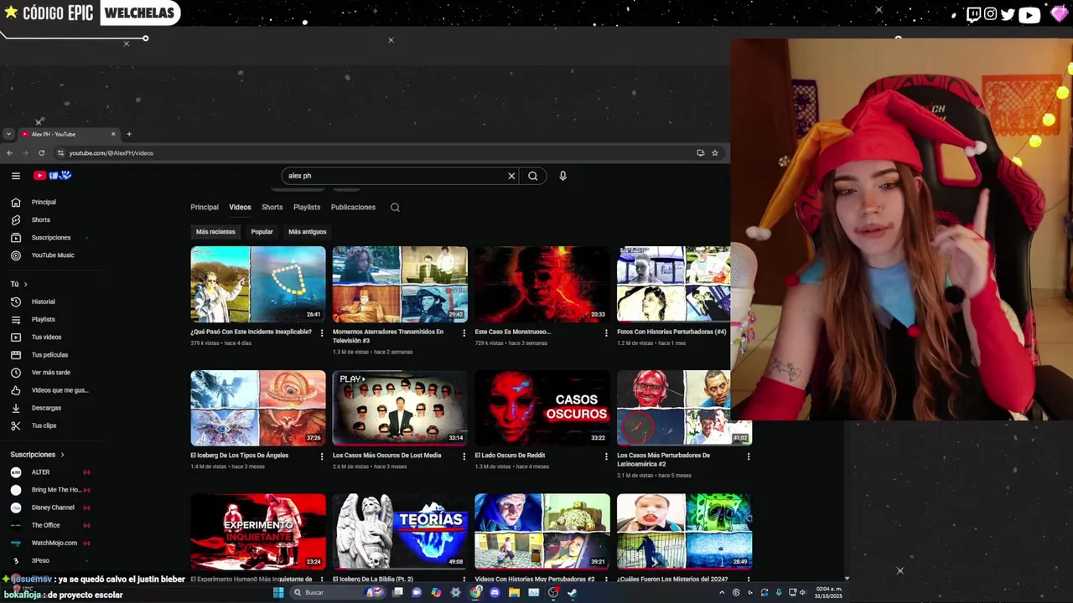Open options menu for Latinoamérica #2 video
1073x603 pixels.
tap(749, 456)
